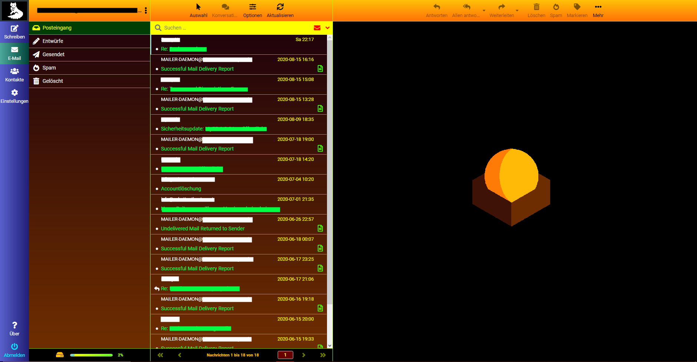Image resolution: width=697 pixels, height=362 pixels.
Task: Open Undelivered Mail Returned to Sender message
Action: [x=202, y=229]
